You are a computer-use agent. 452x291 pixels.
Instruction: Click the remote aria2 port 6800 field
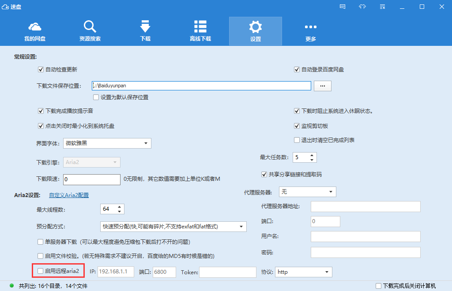pyautogui.click(x=164, y=272)
